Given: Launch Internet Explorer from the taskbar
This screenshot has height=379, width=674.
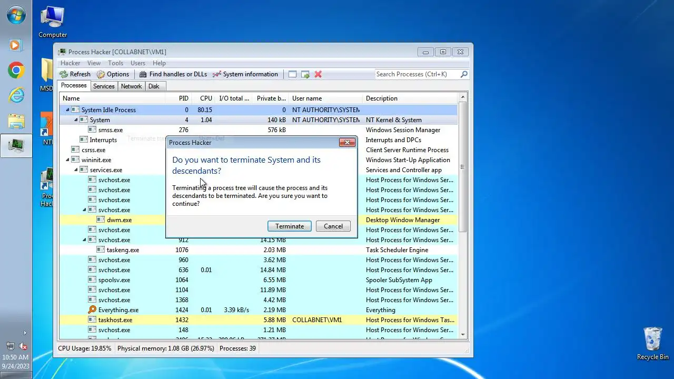Looking at the screenshot, I should point(16,95).
